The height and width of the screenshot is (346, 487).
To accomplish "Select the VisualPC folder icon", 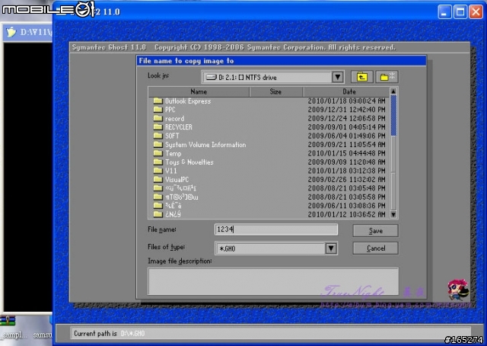I will pos(158,179).
